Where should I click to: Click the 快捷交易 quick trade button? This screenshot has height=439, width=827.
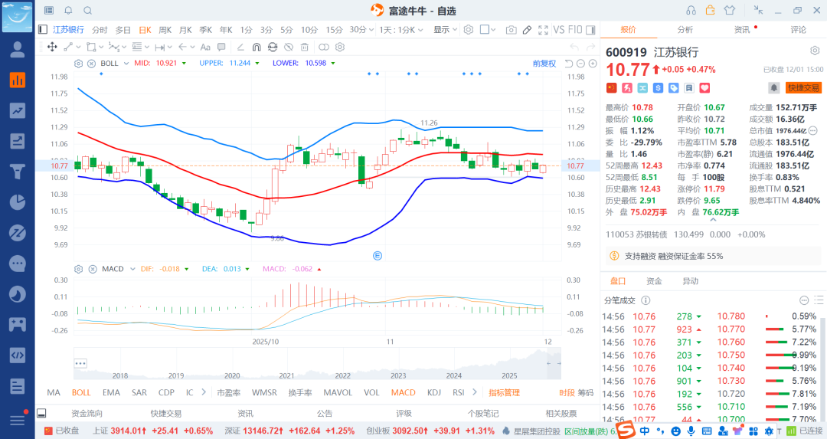[804, 87]
